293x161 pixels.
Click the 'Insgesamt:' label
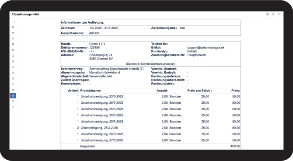[87, 146]
